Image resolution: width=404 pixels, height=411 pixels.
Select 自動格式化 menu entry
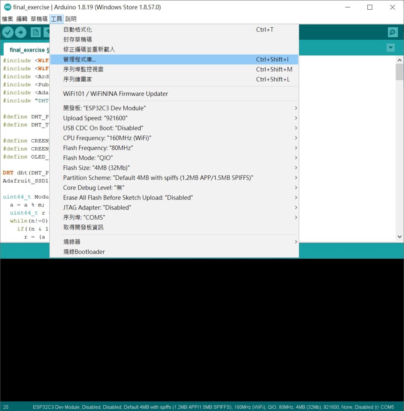pyautogui.click(x=174, y=30)
